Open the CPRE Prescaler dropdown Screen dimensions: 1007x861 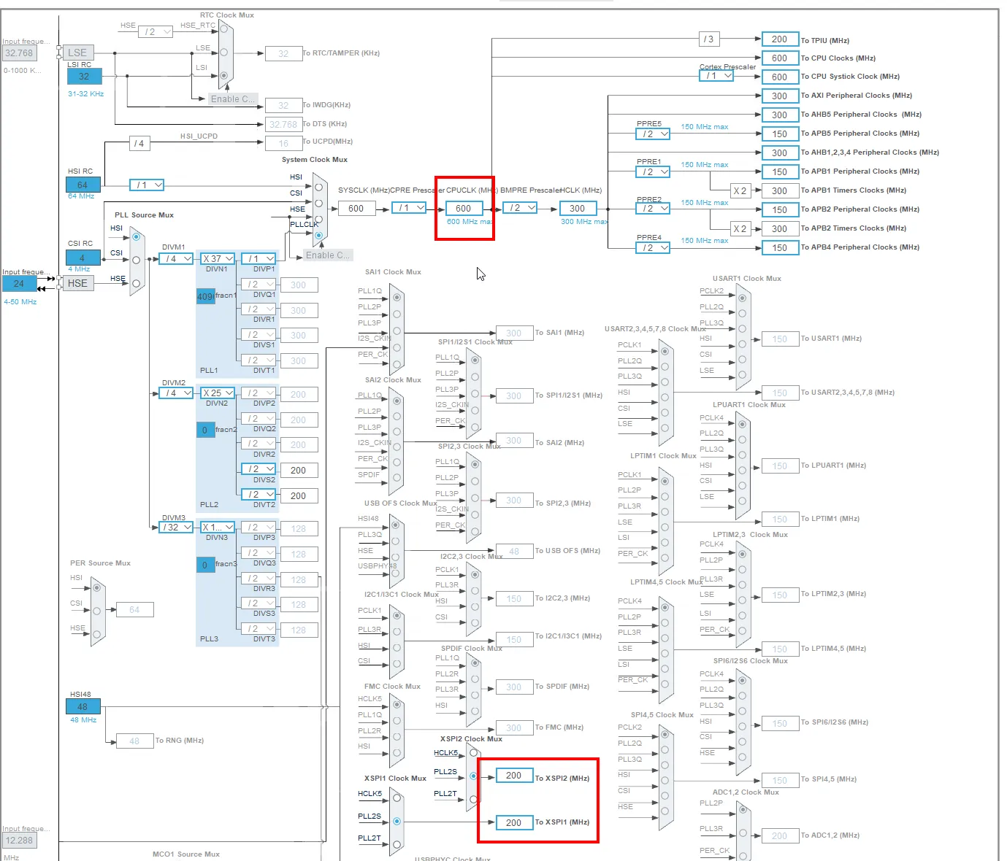point(409,208)
